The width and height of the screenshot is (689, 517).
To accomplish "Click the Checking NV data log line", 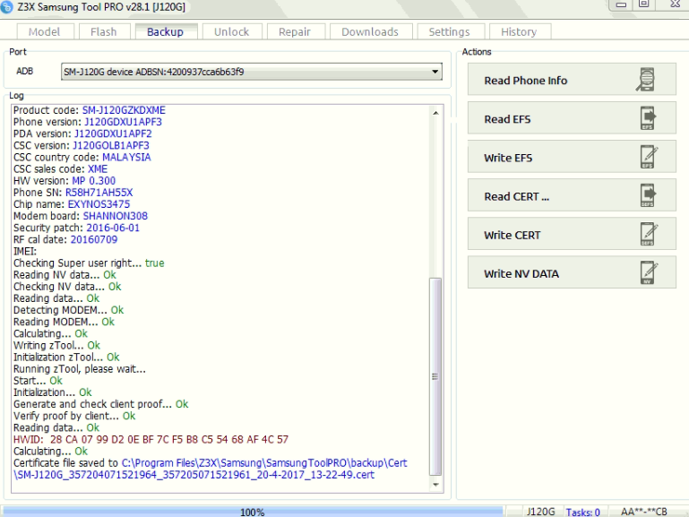I will [x=67, y=287].
